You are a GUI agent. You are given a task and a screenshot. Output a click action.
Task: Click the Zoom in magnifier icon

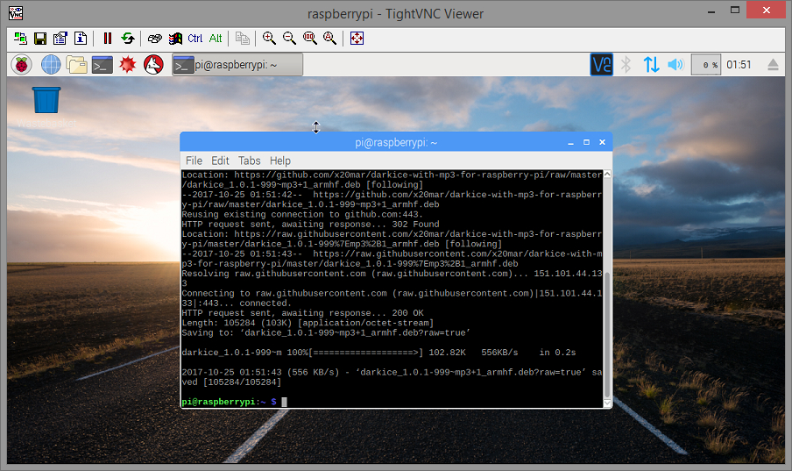269,39
